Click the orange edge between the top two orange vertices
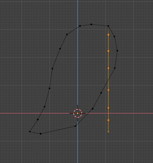The height and width of the screenshot is (163, 153). 108,43
